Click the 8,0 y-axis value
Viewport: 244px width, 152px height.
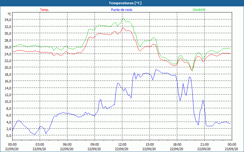(x=9, y=109)
